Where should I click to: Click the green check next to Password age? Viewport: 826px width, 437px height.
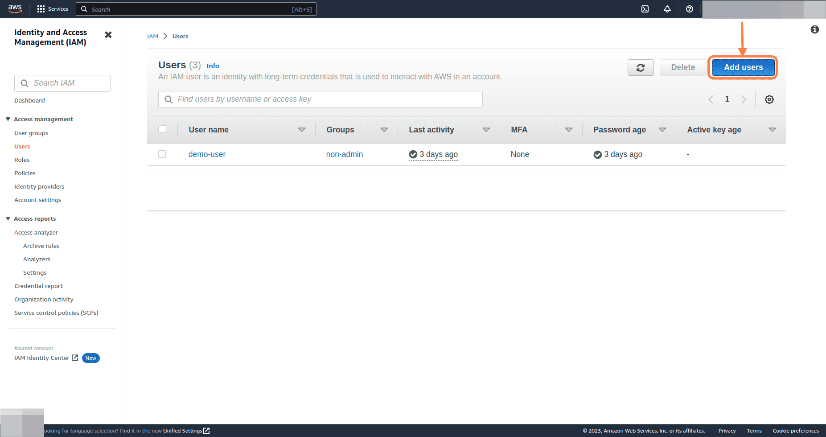coord(598,154)
